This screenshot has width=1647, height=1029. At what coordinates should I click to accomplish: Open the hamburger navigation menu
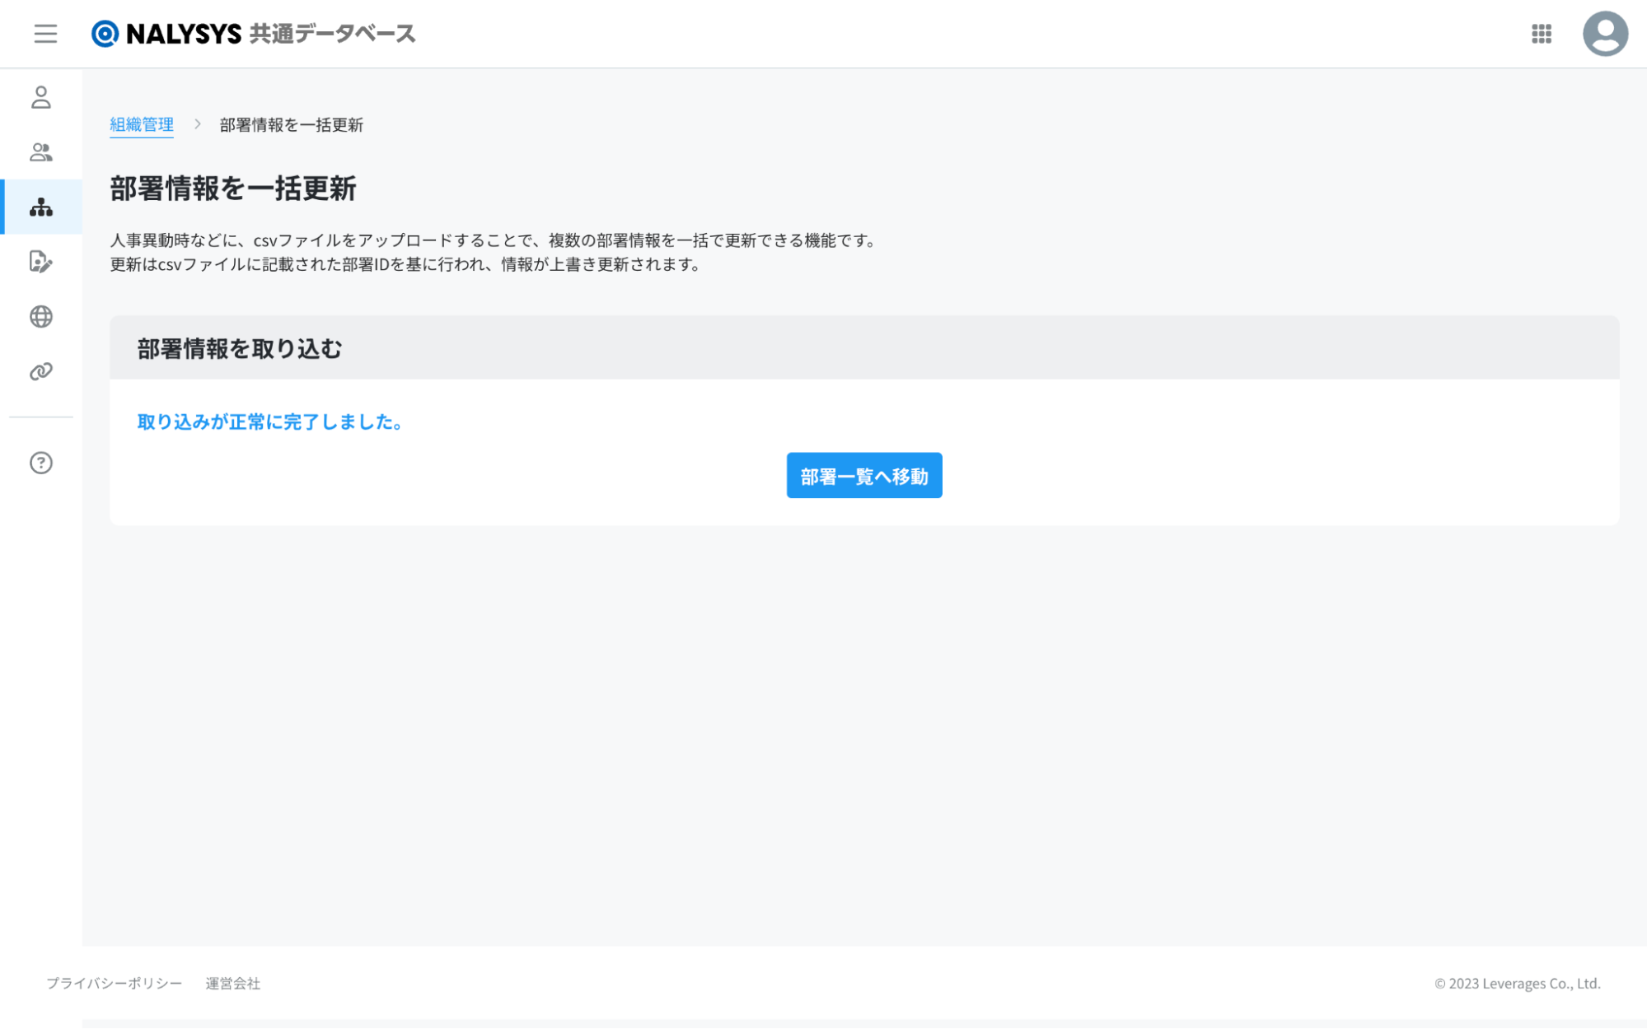click(x=45, y=34)
